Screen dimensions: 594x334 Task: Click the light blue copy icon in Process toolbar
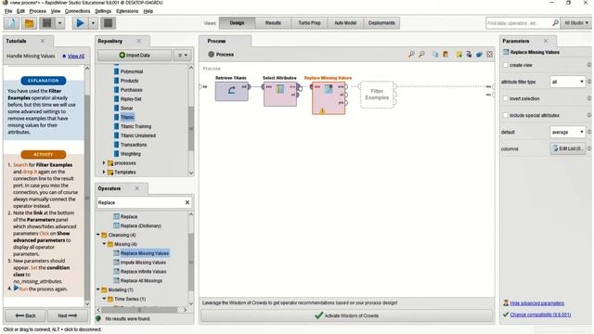point(435,55)
